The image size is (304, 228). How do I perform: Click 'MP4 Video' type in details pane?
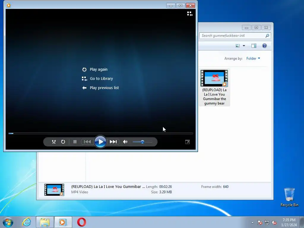[80, 192]
